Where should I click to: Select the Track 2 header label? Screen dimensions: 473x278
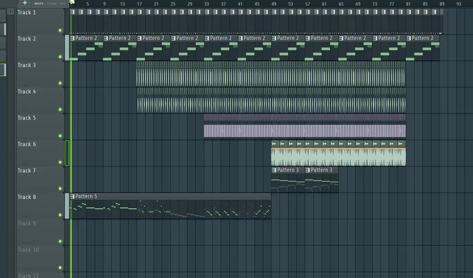[27, 39]
